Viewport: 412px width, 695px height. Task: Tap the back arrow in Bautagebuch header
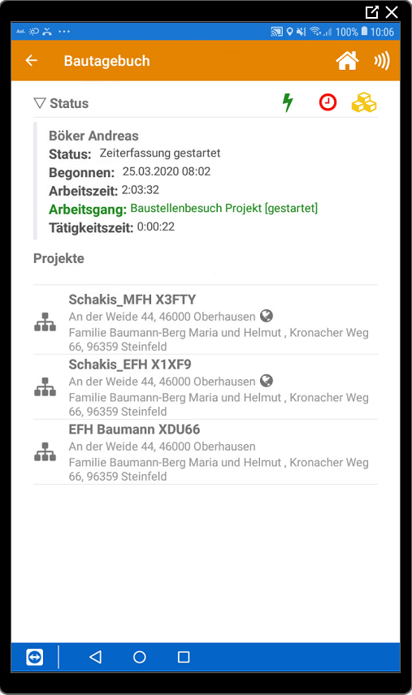click(x=32, y=60)
